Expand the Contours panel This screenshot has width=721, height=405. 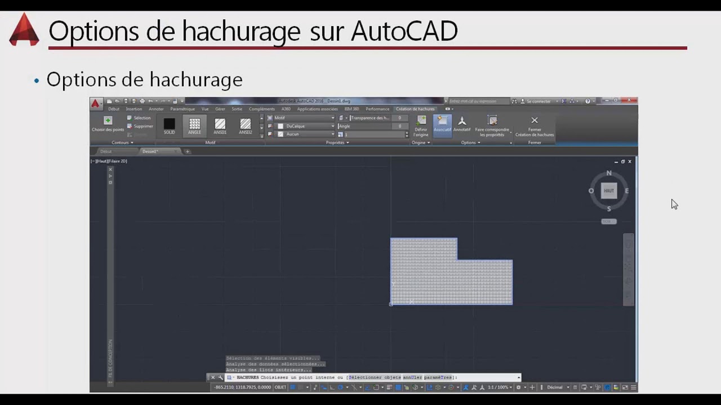pos(122,143)
